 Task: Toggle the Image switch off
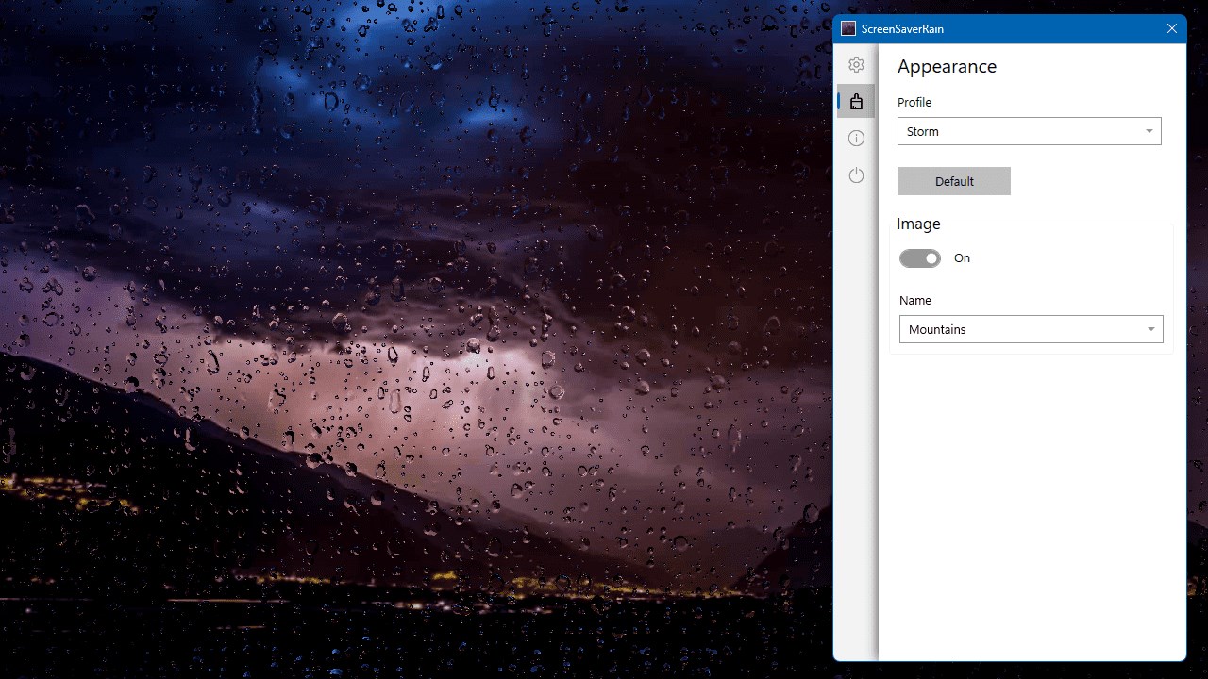pyautogui.click(x=920, y=257)
